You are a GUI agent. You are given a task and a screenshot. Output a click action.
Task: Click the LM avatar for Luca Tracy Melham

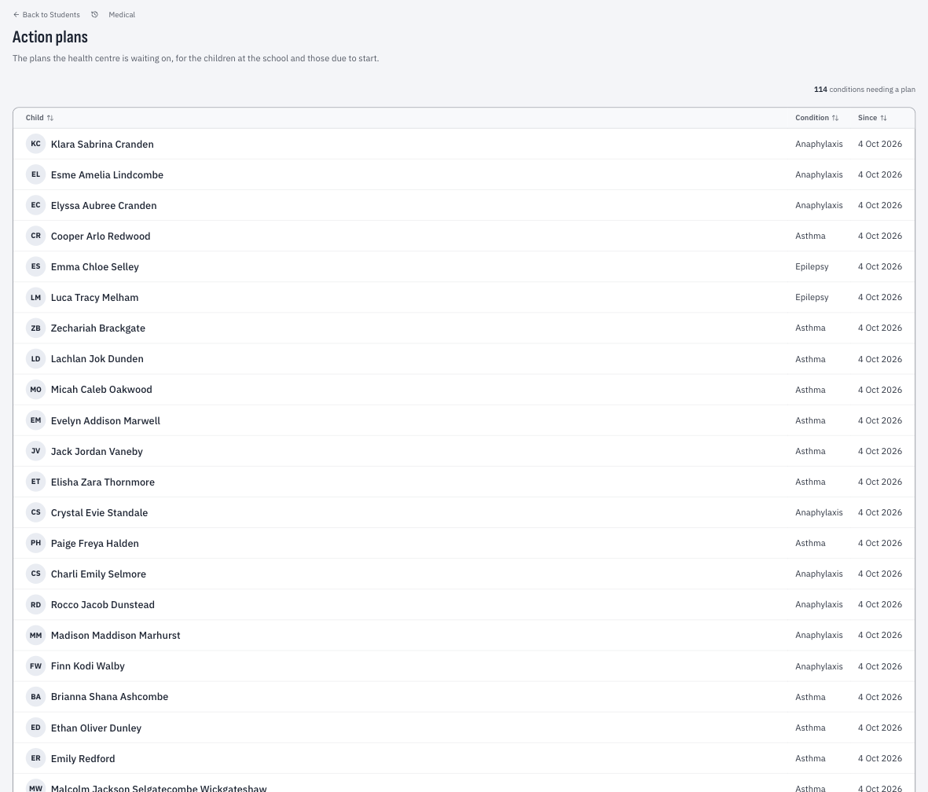tap(35, 298)
